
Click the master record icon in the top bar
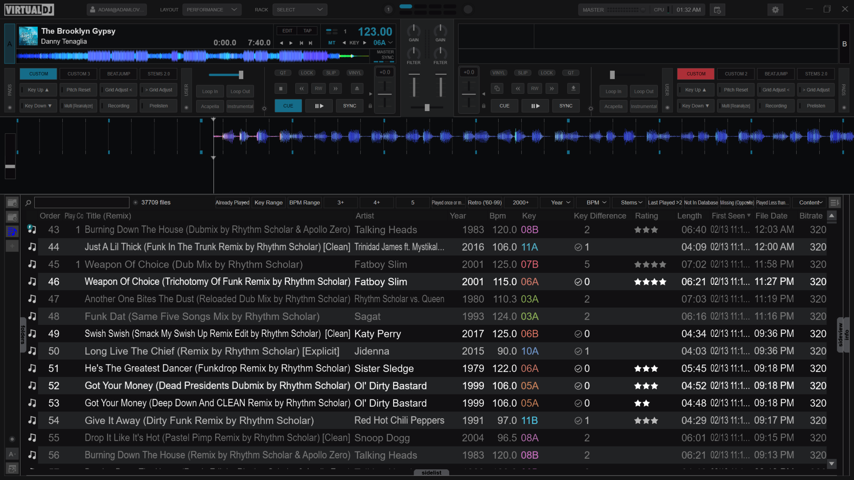coord(717,10)
